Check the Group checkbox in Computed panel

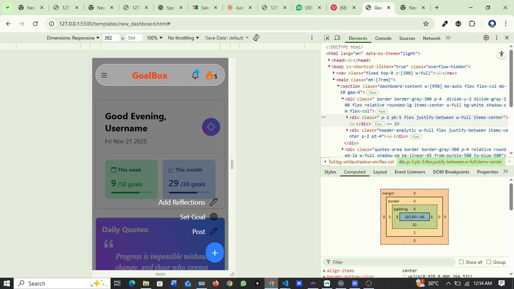click(x=490, y=262)
